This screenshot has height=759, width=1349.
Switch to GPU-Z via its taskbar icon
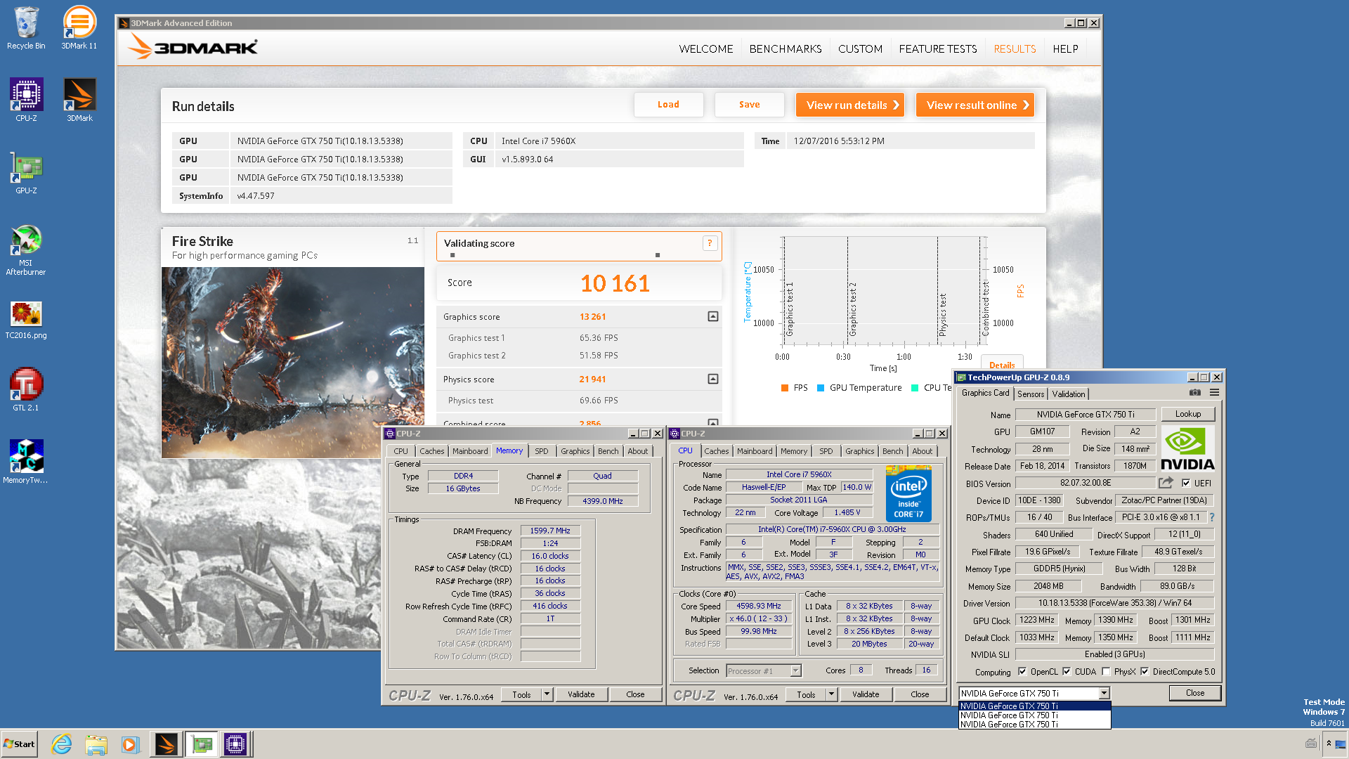[x=201, y=744]
